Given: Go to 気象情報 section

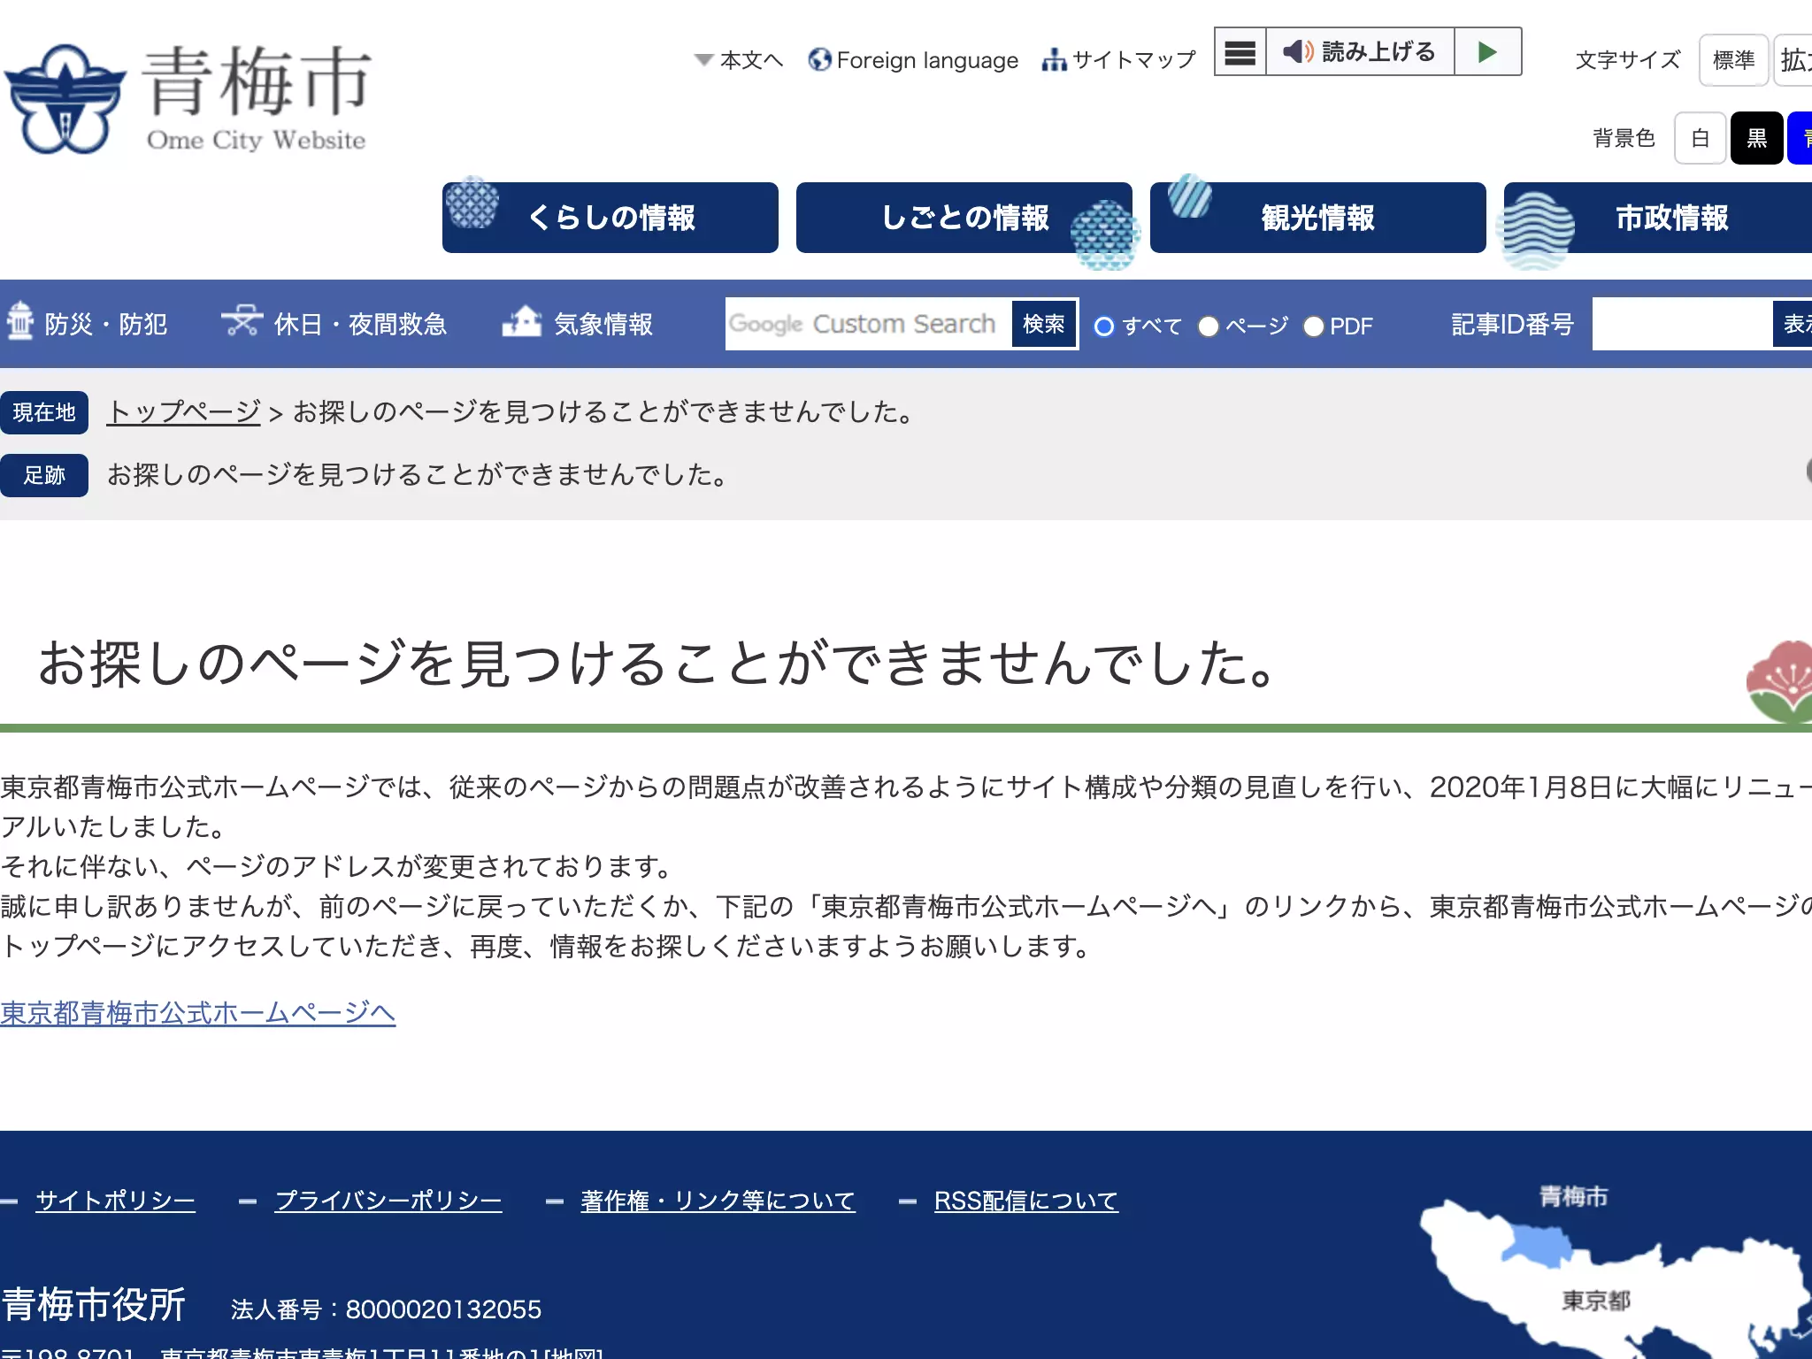Looking at the screenshot, I should (578, 324).
